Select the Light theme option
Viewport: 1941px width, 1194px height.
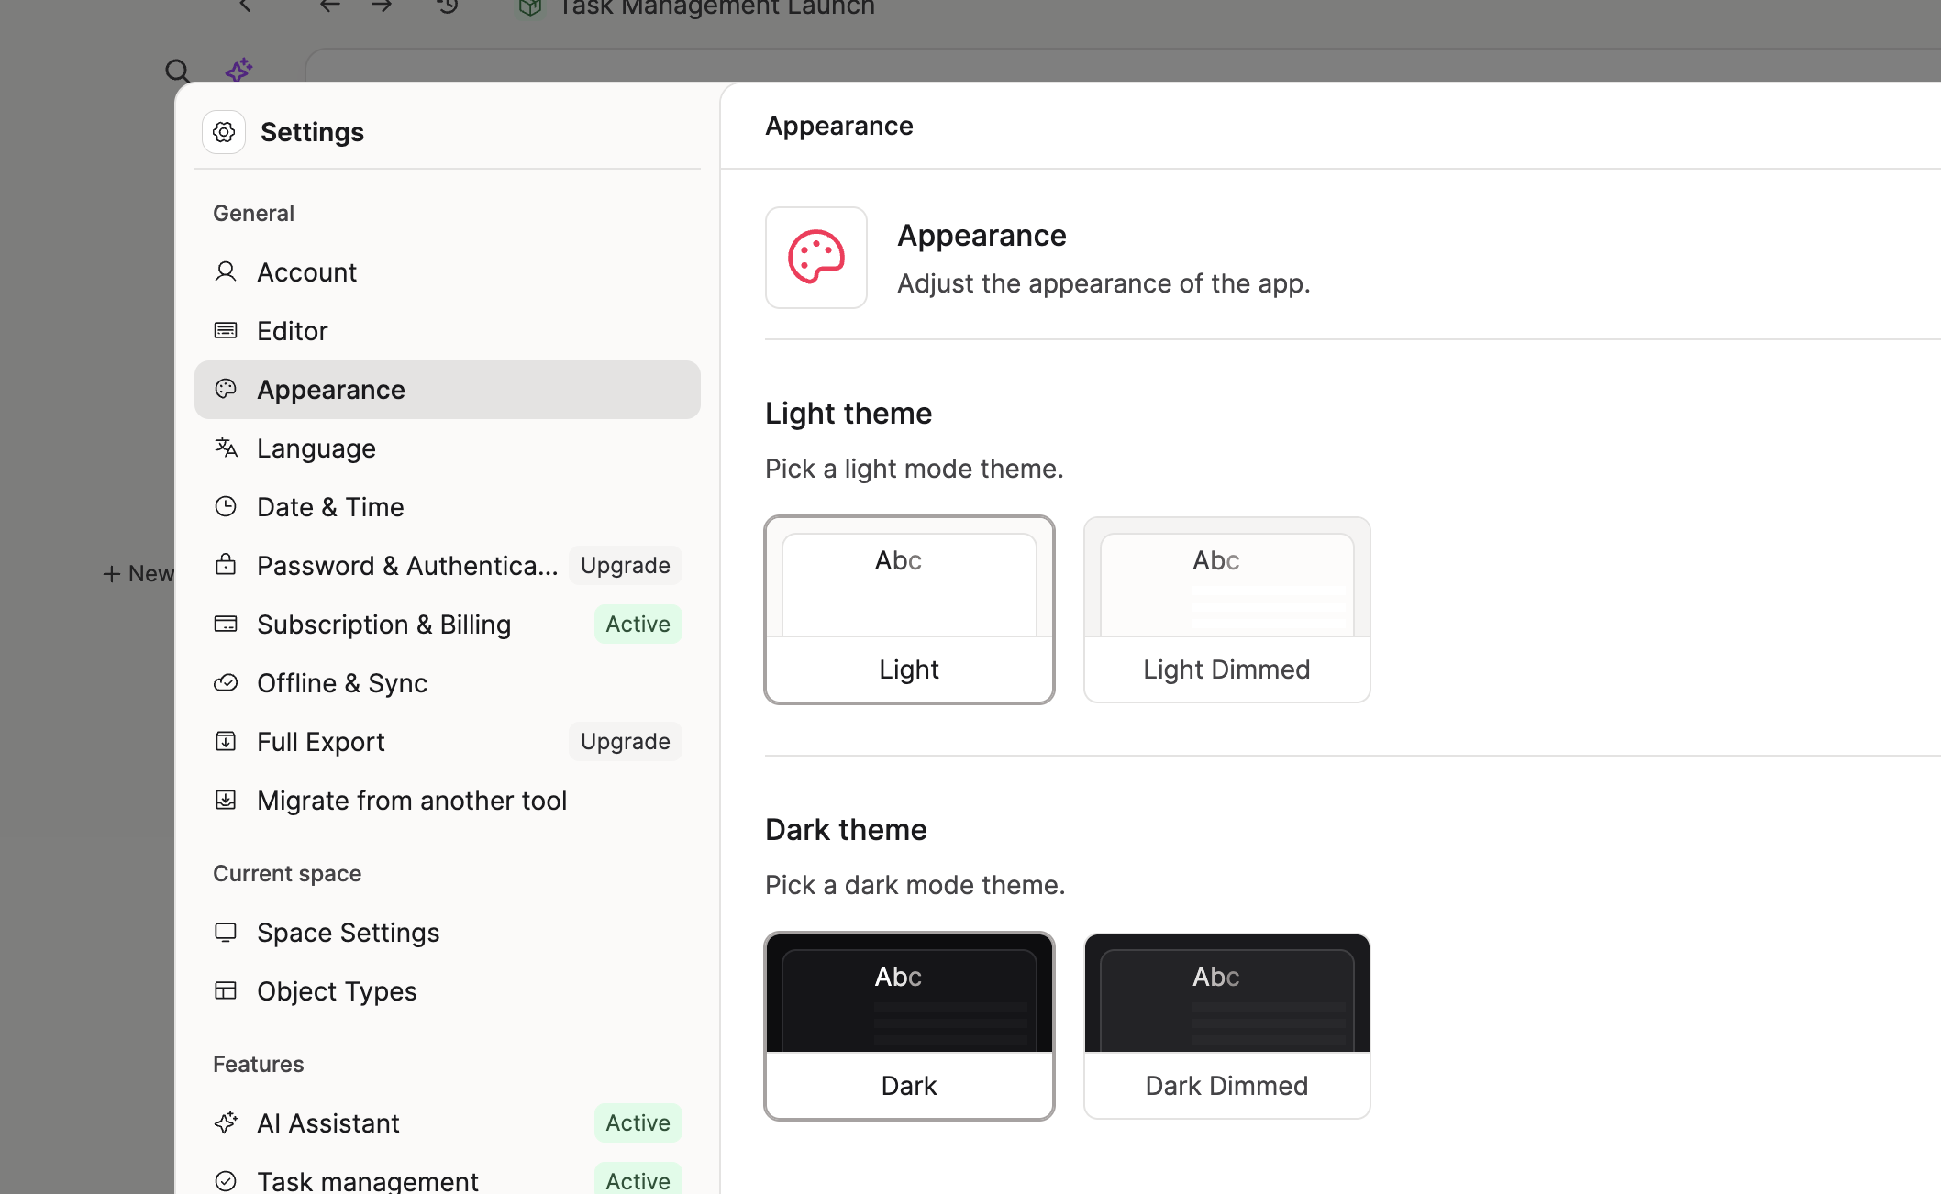click(909, 610)
